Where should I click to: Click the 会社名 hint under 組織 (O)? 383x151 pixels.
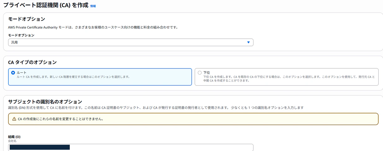(x=12, y=141)
